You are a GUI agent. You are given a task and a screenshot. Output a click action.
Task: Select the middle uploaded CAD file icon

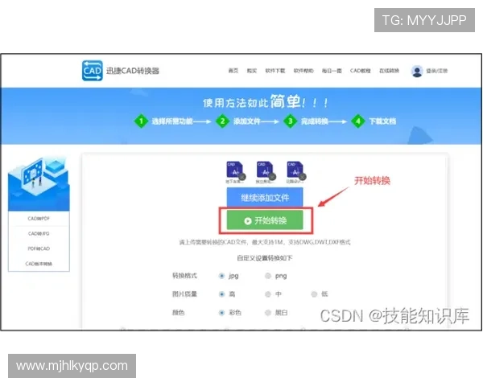click(265, 170)
